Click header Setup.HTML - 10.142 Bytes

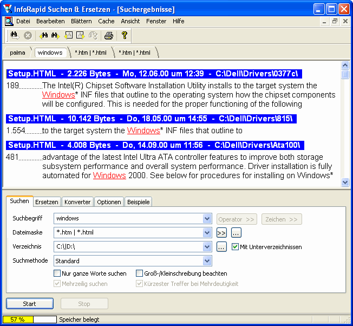click(x=151, y=119)
